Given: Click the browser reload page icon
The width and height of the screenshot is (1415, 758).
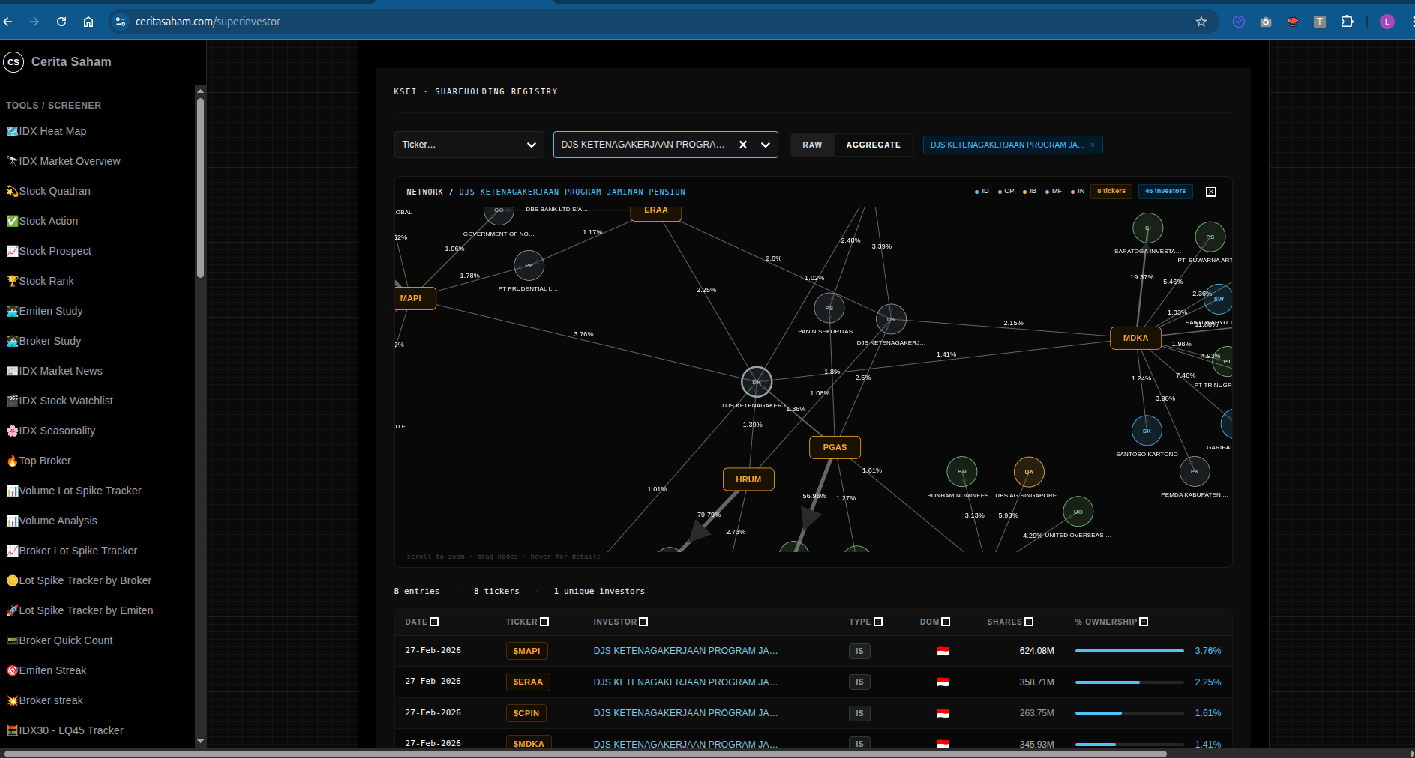Looking at the screenshot, I should pos(61,22).
